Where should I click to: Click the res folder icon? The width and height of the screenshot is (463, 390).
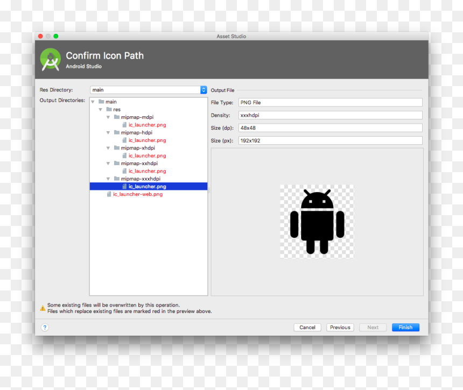point(109,109)
